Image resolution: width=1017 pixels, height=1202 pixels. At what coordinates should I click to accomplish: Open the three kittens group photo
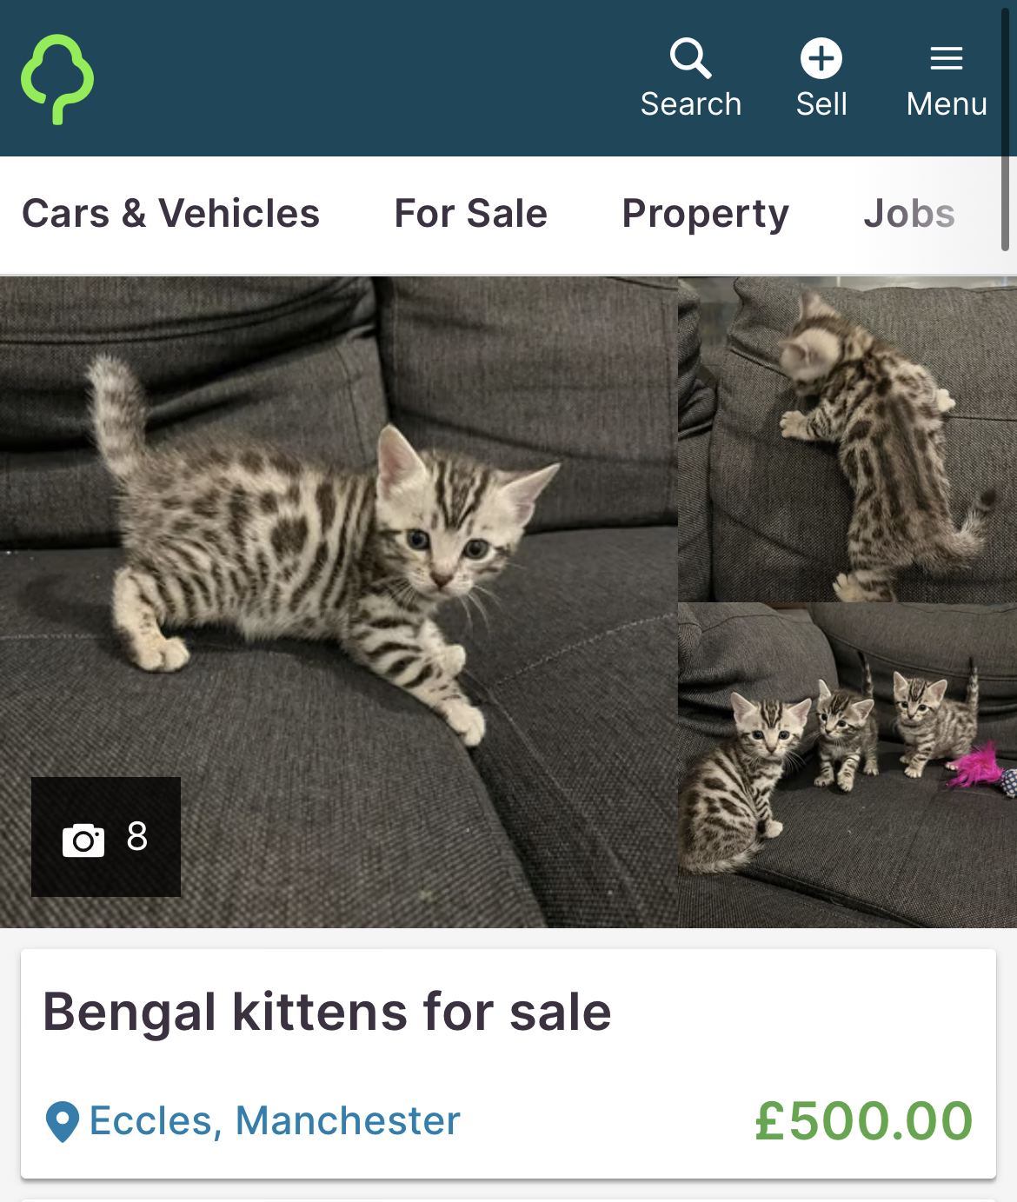point(847,765)
